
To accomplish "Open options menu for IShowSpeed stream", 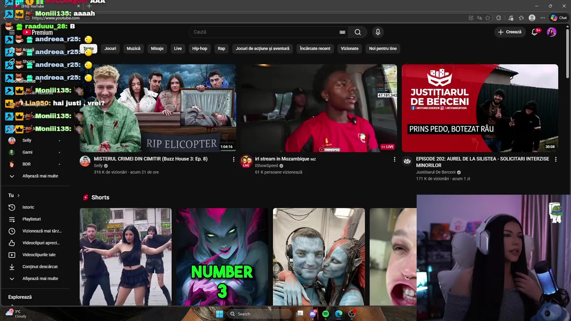I will point(394,159).
